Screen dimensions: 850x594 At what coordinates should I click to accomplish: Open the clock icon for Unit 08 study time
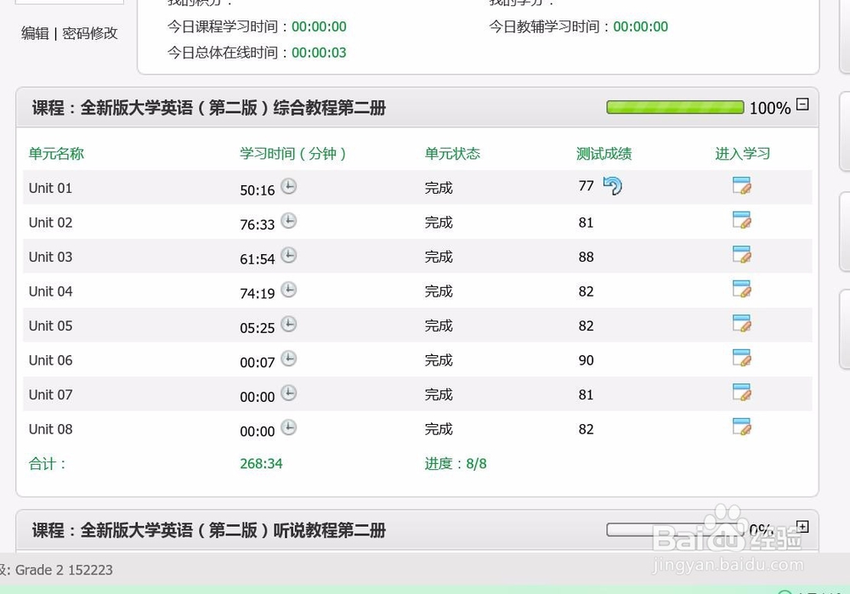(288, 427)
